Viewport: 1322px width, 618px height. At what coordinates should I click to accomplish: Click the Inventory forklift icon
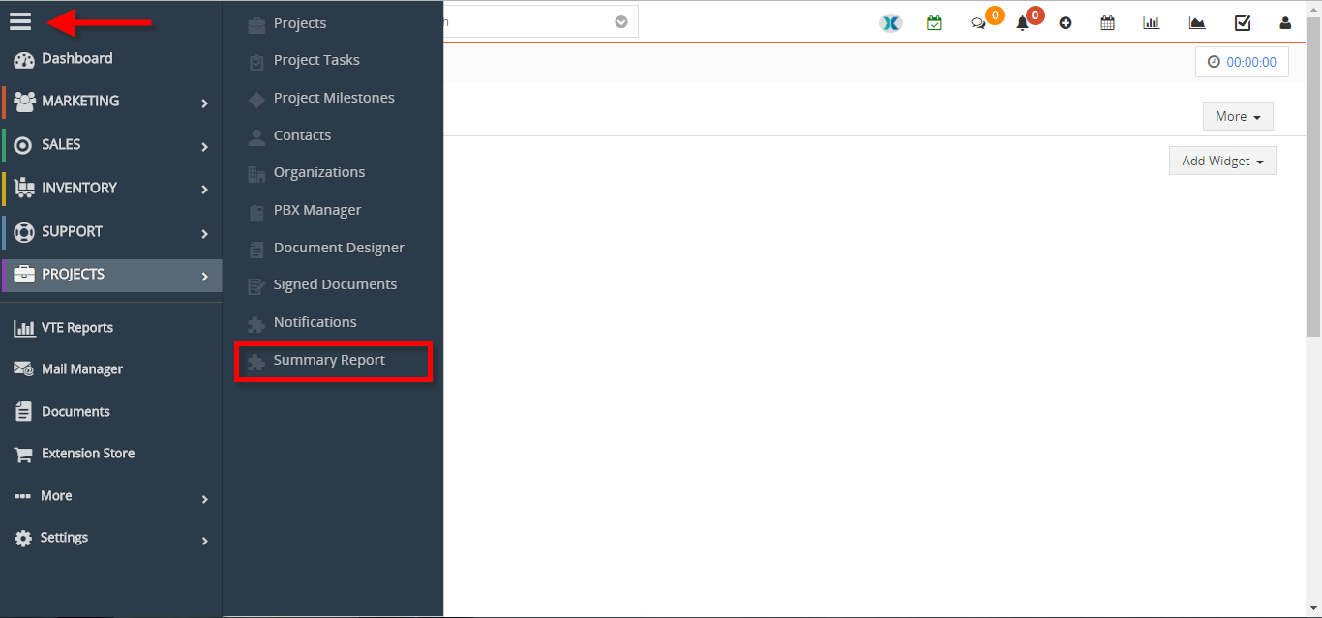[x=24, y=189]
